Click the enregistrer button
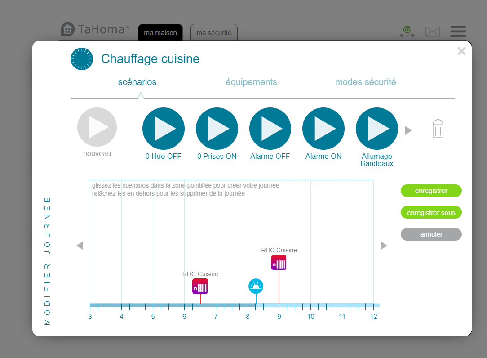This screenshot has width=487, height=358. 431,191
